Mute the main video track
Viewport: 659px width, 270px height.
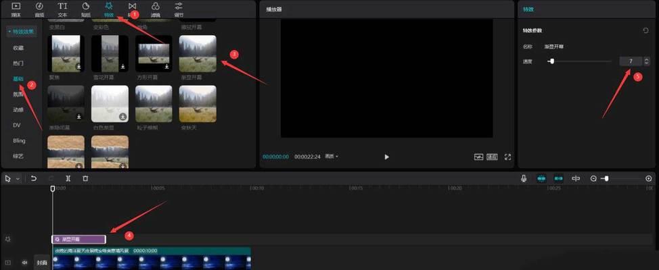coord(24,263)
